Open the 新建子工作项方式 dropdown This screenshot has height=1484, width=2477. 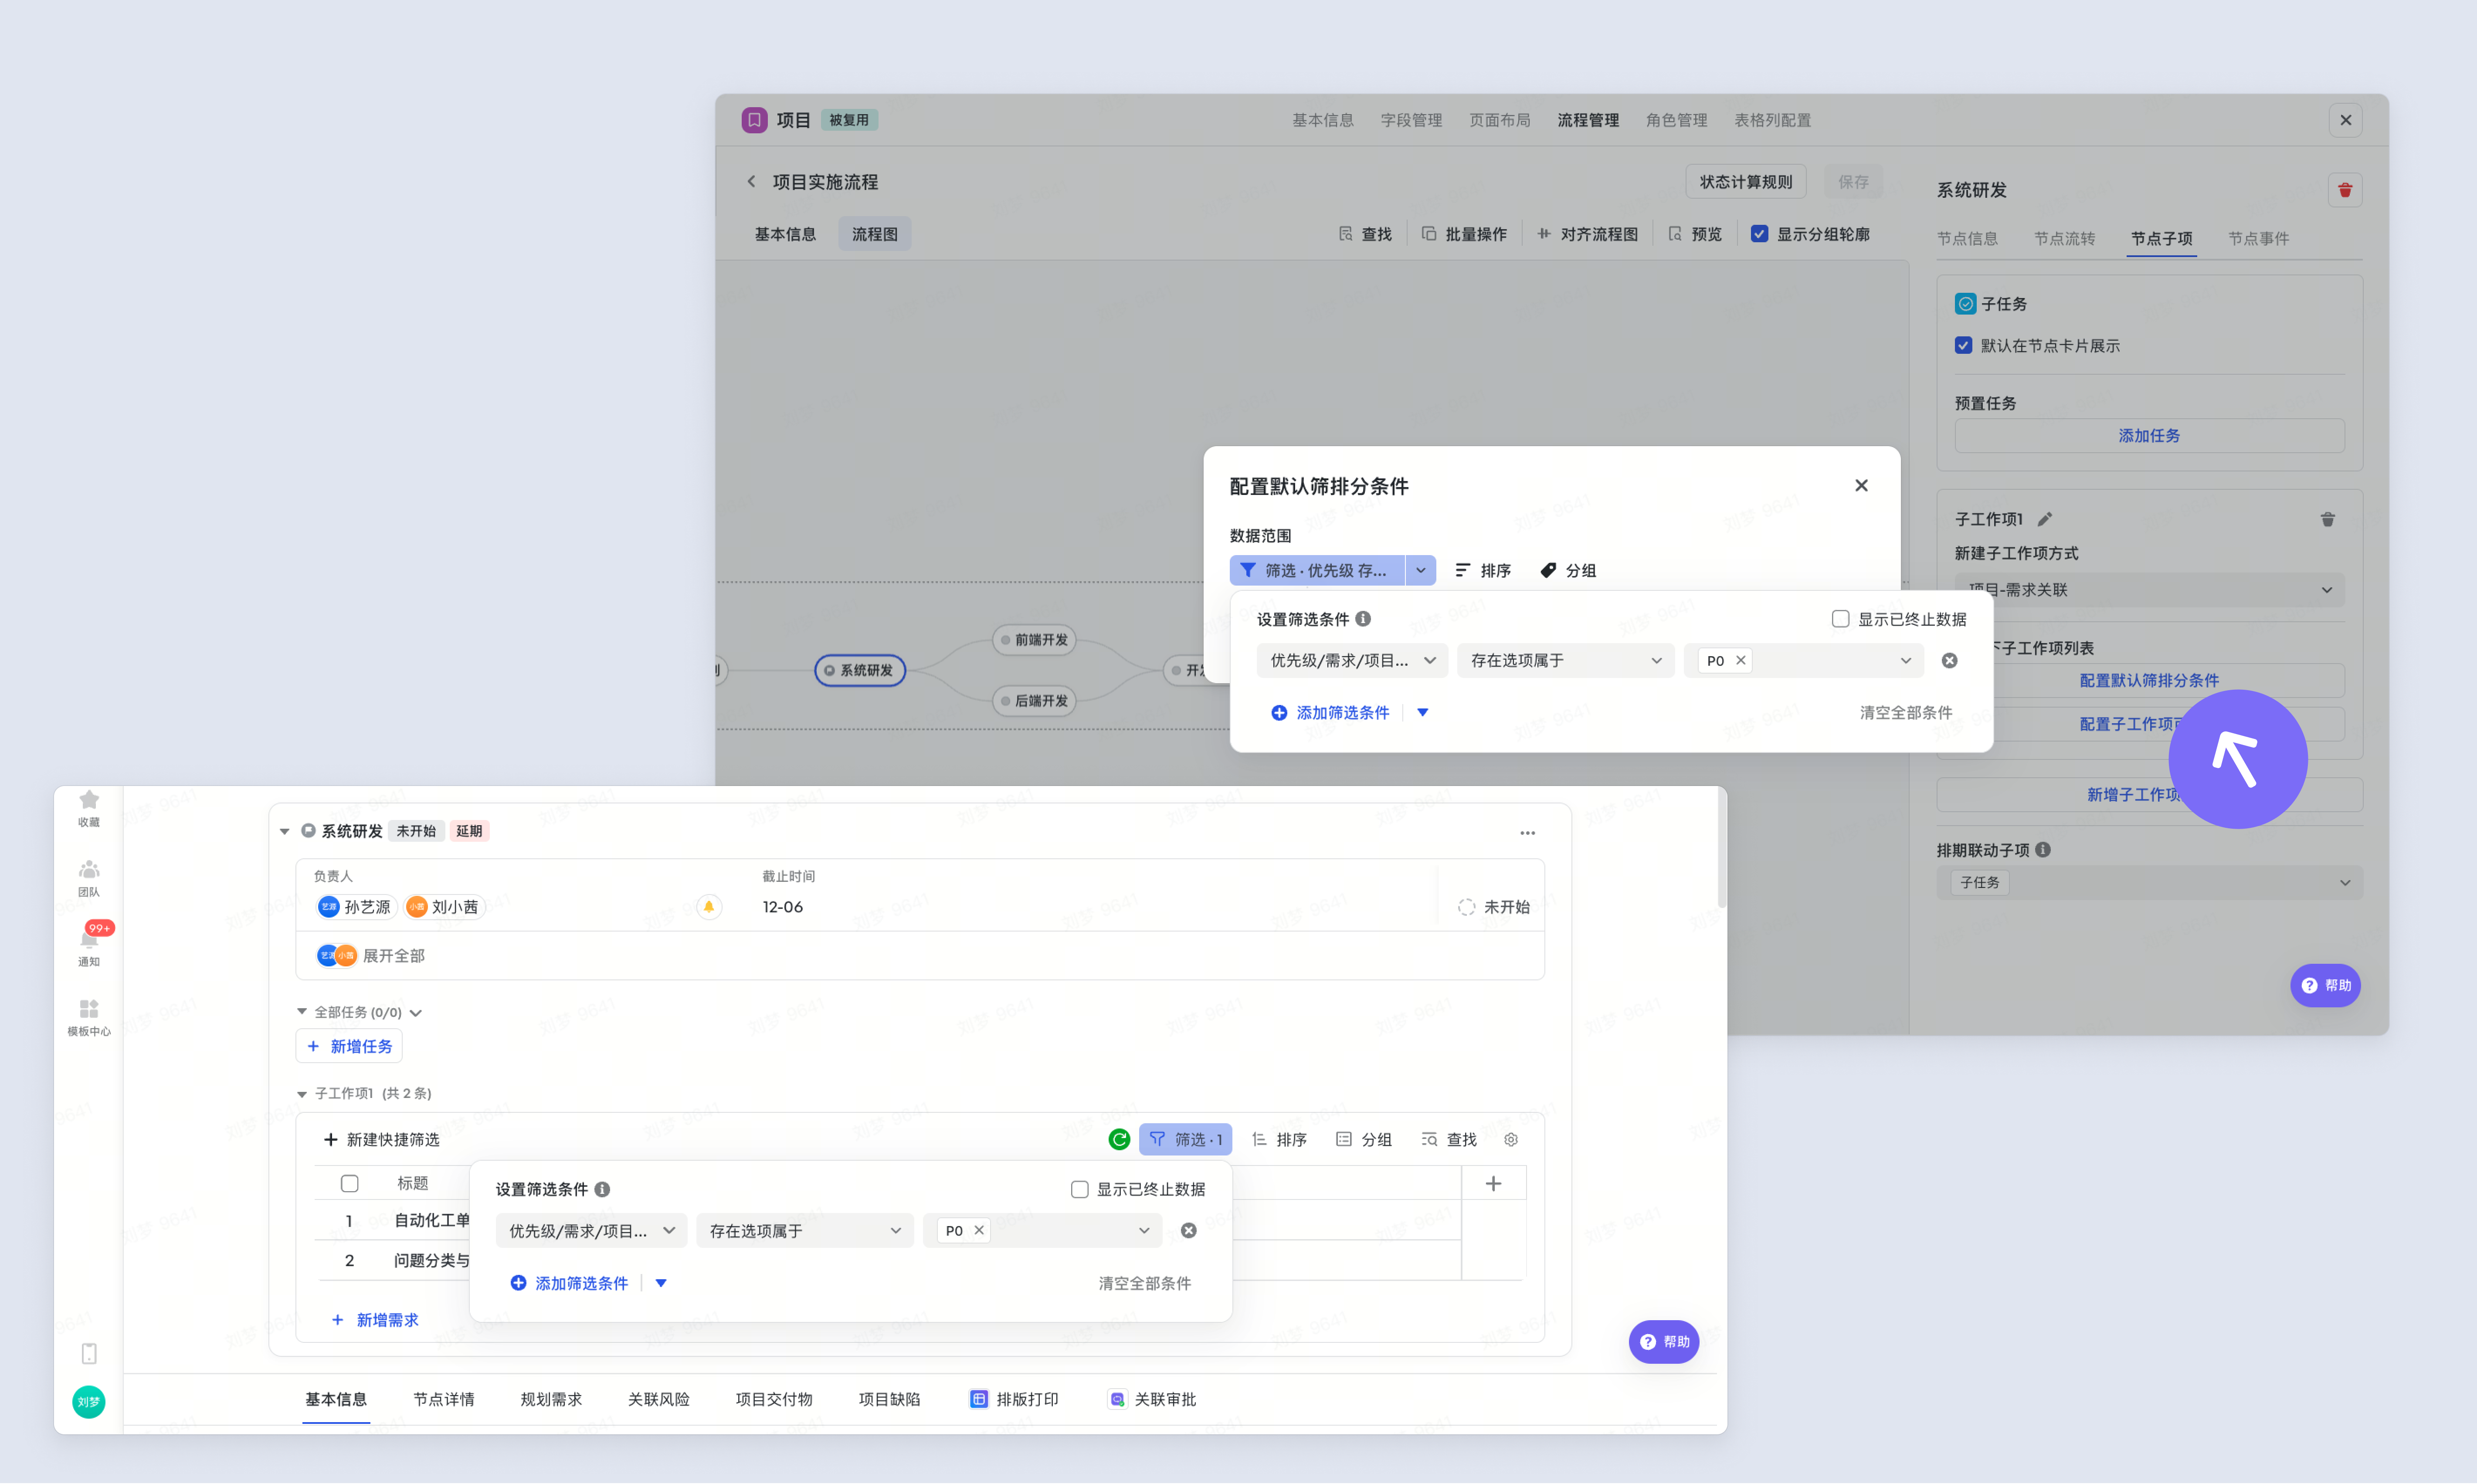pos(2149,590)
